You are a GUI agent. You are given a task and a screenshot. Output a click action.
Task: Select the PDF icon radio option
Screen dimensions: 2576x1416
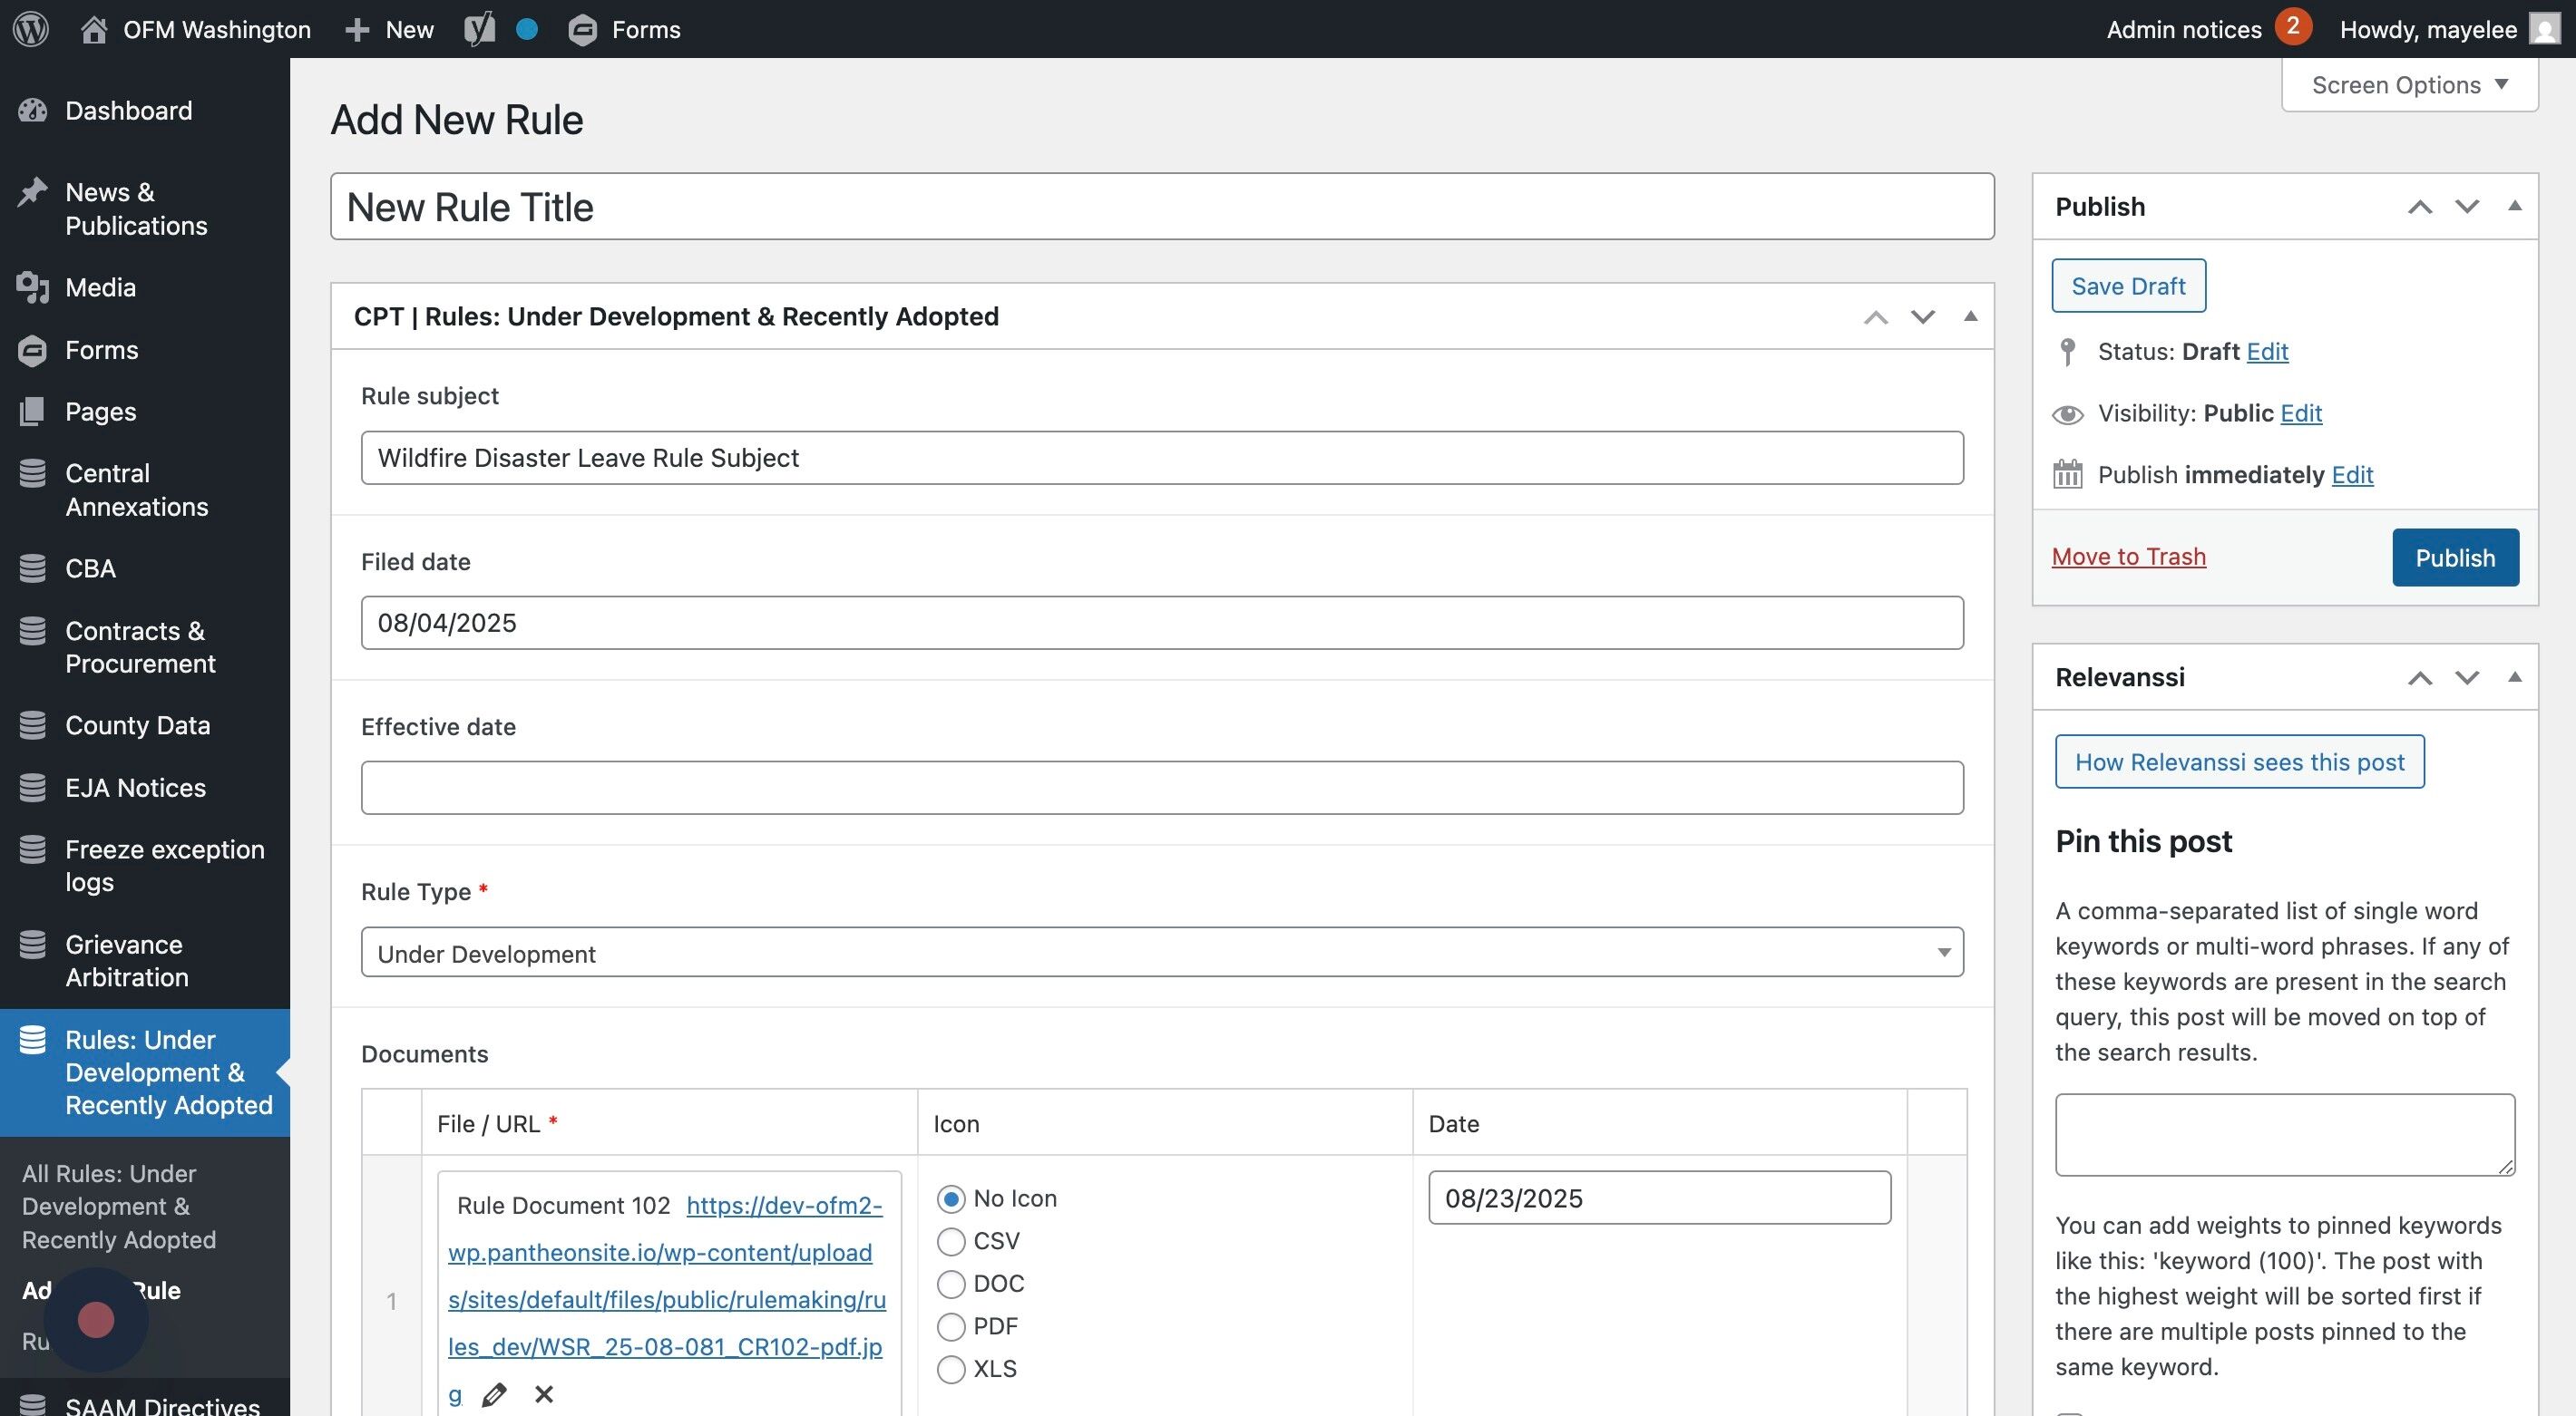coord(951,1326)
